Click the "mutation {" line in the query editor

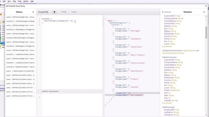[47, 19]
